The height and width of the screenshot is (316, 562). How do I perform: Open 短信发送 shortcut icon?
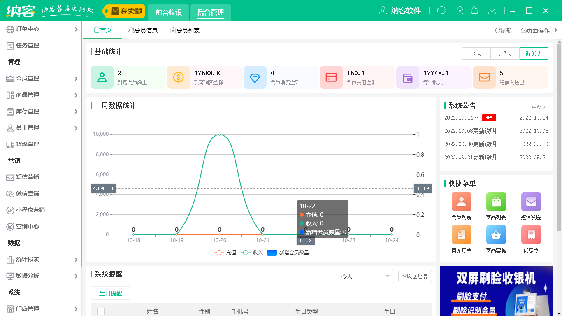point(531,202)
